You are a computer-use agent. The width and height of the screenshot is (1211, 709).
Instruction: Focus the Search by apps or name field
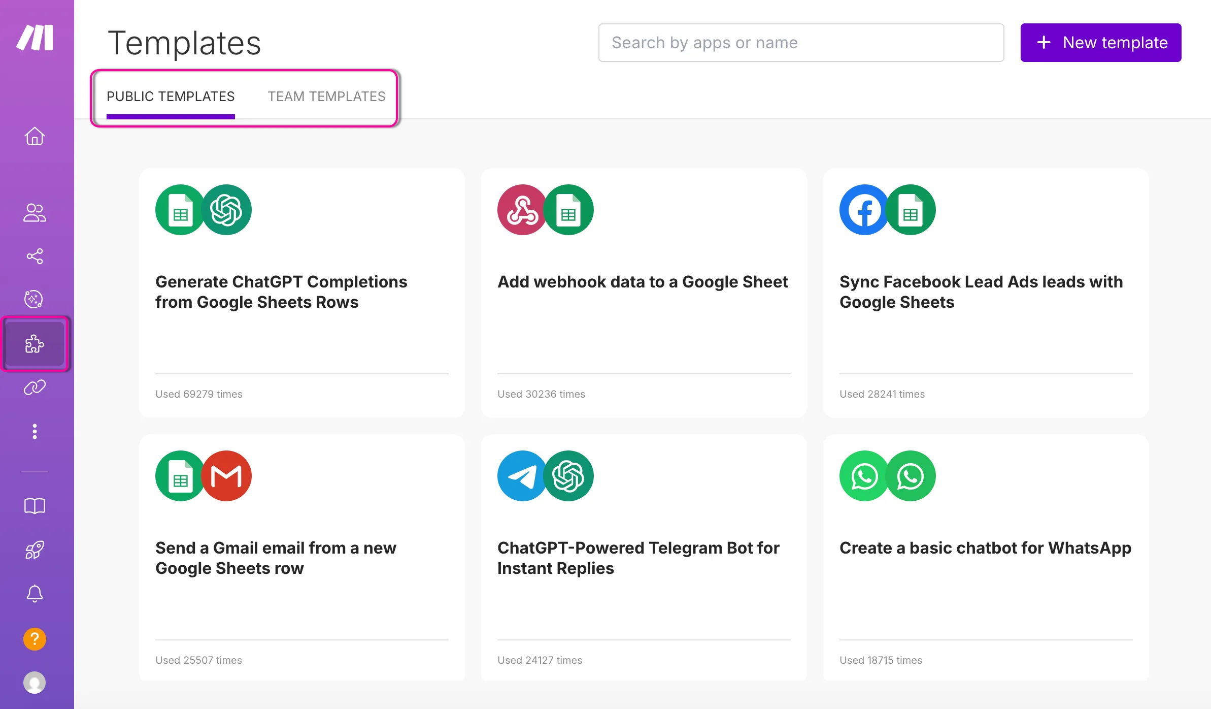pos(801,43)
